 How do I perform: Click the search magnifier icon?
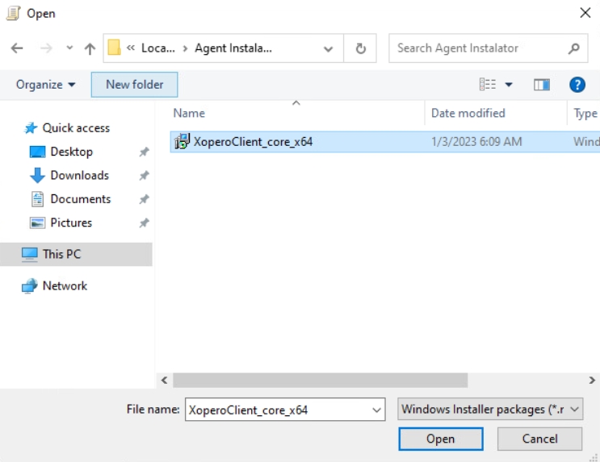(573, 48)
